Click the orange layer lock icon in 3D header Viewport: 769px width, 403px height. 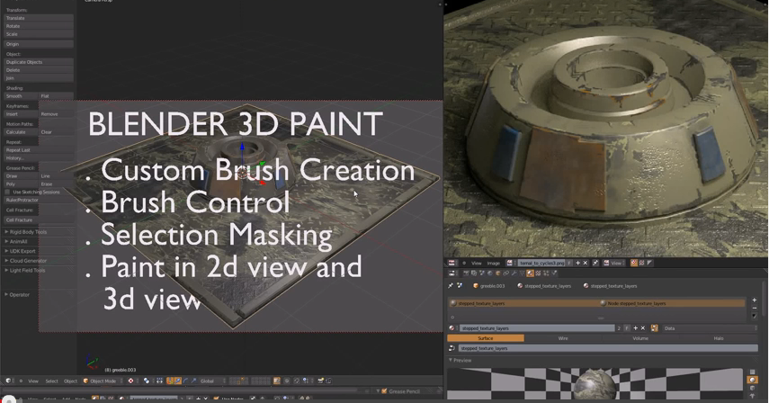tap(277, 381)
